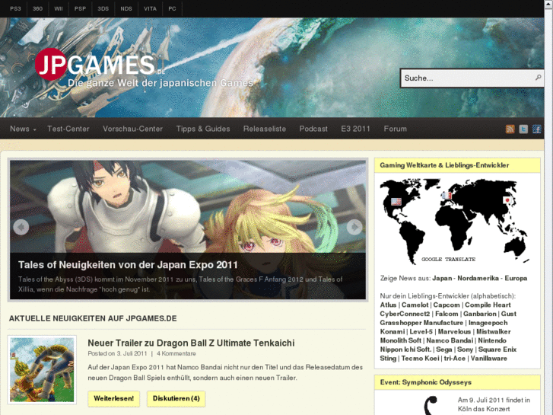
Task: Click the Japan flag on world map
Action: (507, 200)
